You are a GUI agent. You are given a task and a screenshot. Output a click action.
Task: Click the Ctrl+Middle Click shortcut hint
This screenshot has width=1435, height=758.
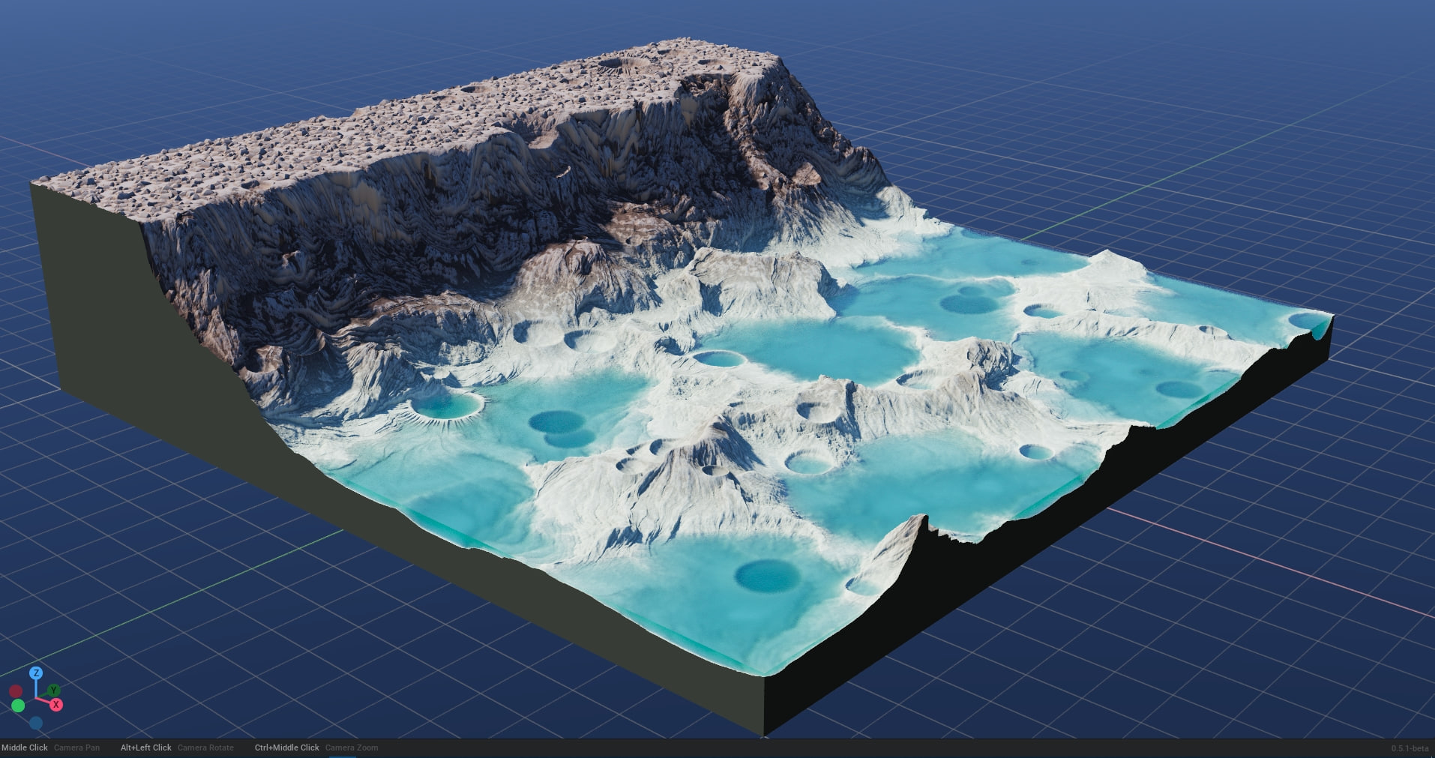pos(286,748)
